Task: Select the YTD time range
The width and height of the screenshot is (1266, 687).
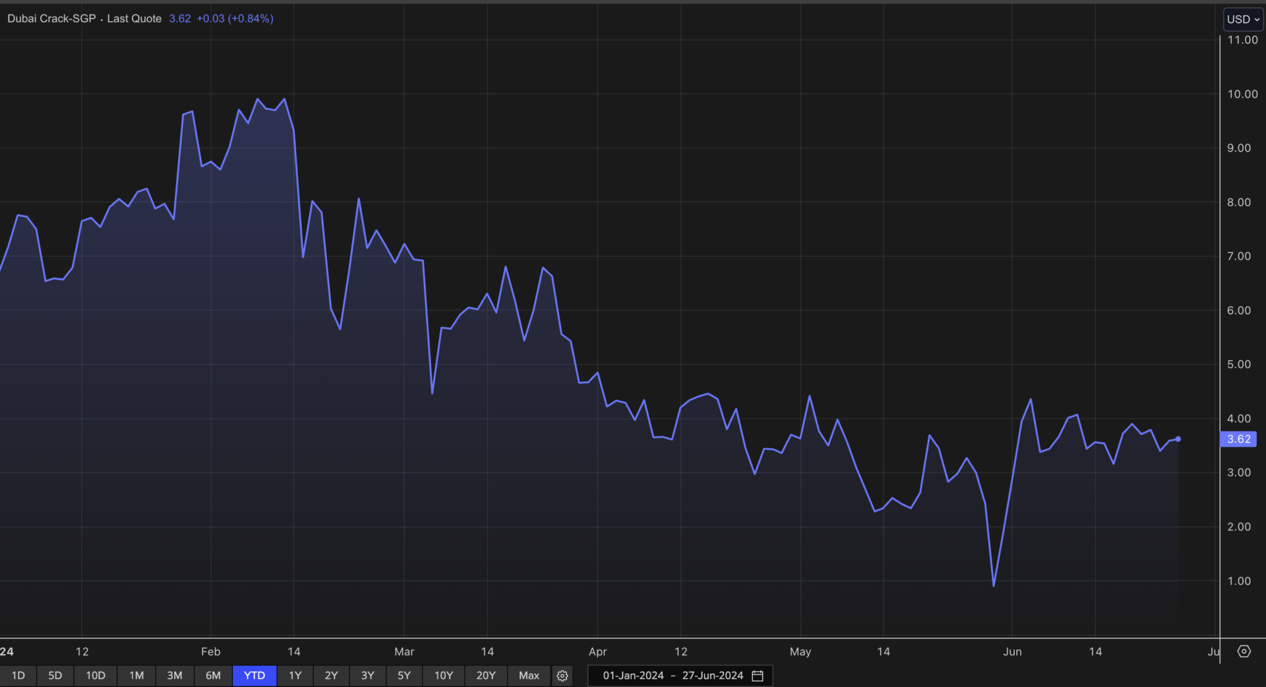Action: click(x=254, y=676)
